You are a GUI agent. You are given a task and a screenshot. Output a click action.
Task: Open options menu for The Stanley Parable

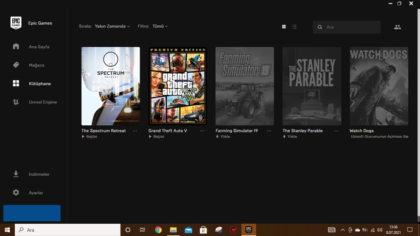pos(336,131)
